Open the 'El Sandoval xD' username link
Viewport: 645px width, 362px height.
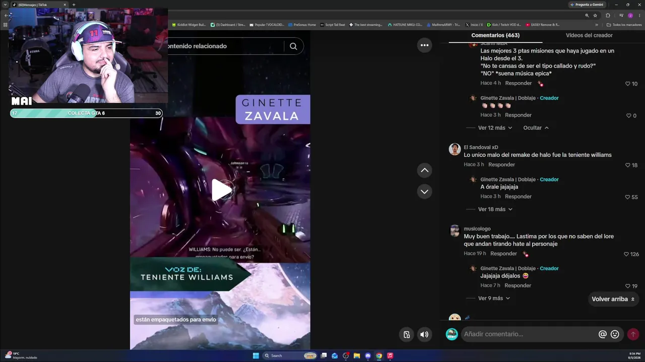tap(481, 147)
